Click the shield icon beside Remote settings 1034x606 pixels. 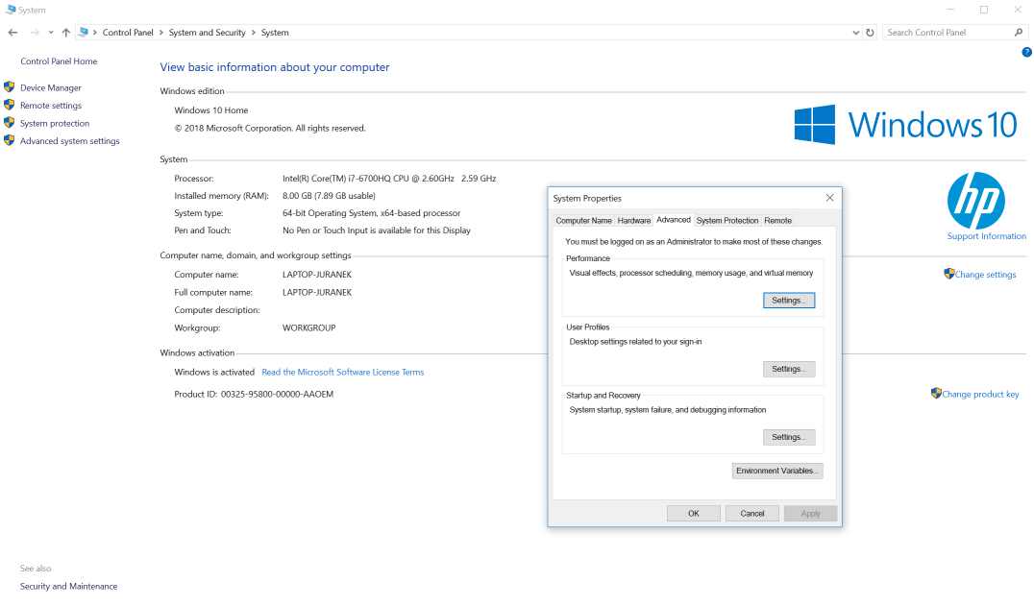pos(10,105)
